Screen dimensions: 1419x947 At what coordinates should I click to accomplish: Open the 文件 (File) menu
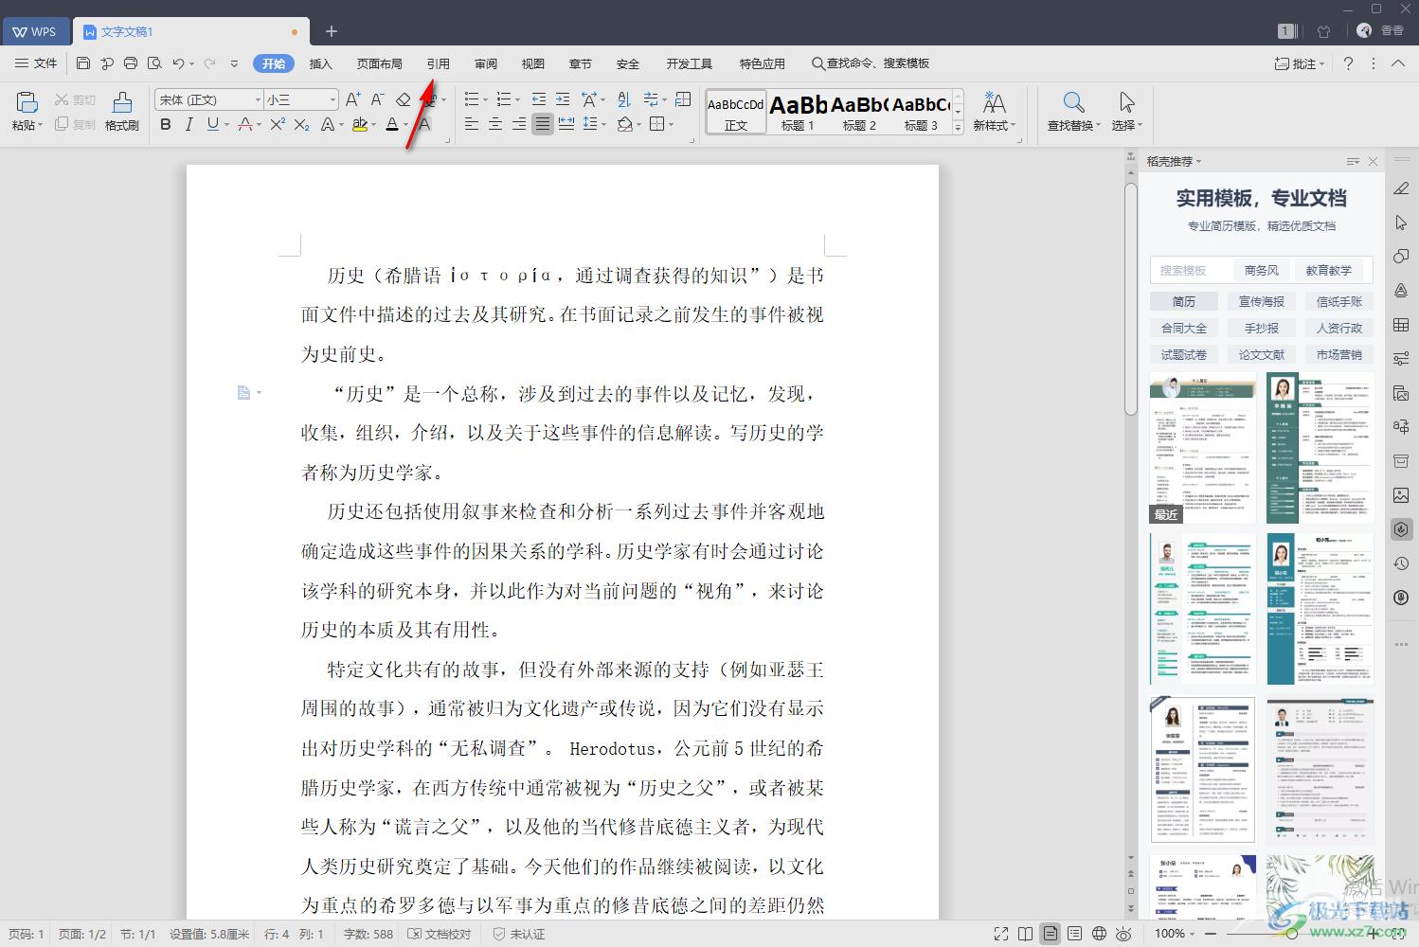coord(36,63)
